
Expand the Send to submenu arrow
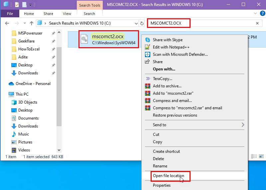click(x=243, y=125)
